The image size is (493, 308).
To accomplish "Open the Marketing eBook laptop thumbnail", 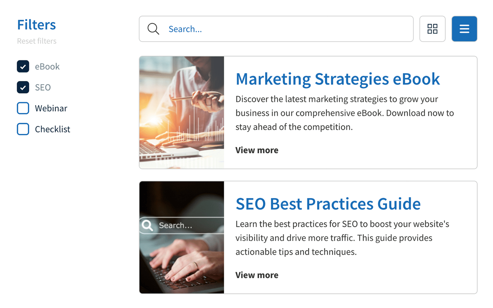I will pyautogui.click(x=182, y=112).
